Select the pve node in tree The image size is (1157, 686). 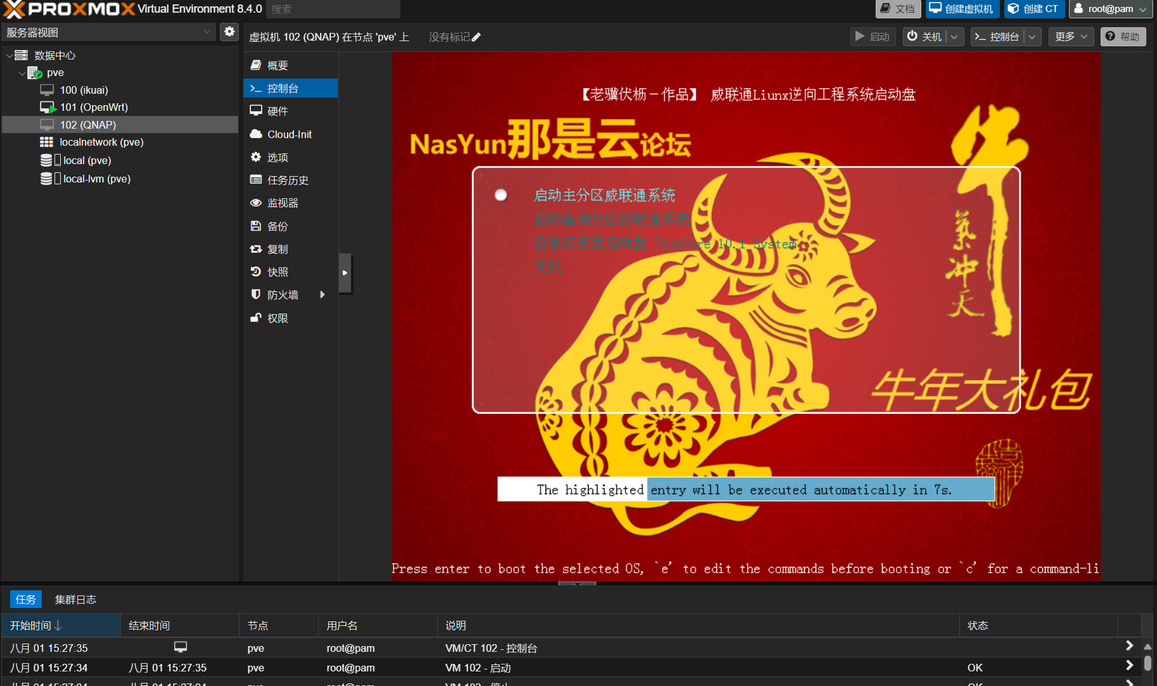55,72
